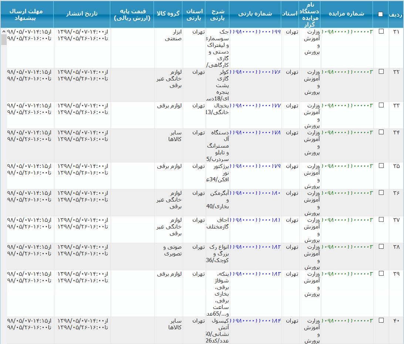This screenshot has height=344, width=404.
Task: Click the 'شماره پارتی' column header
Action: point(255,14)
